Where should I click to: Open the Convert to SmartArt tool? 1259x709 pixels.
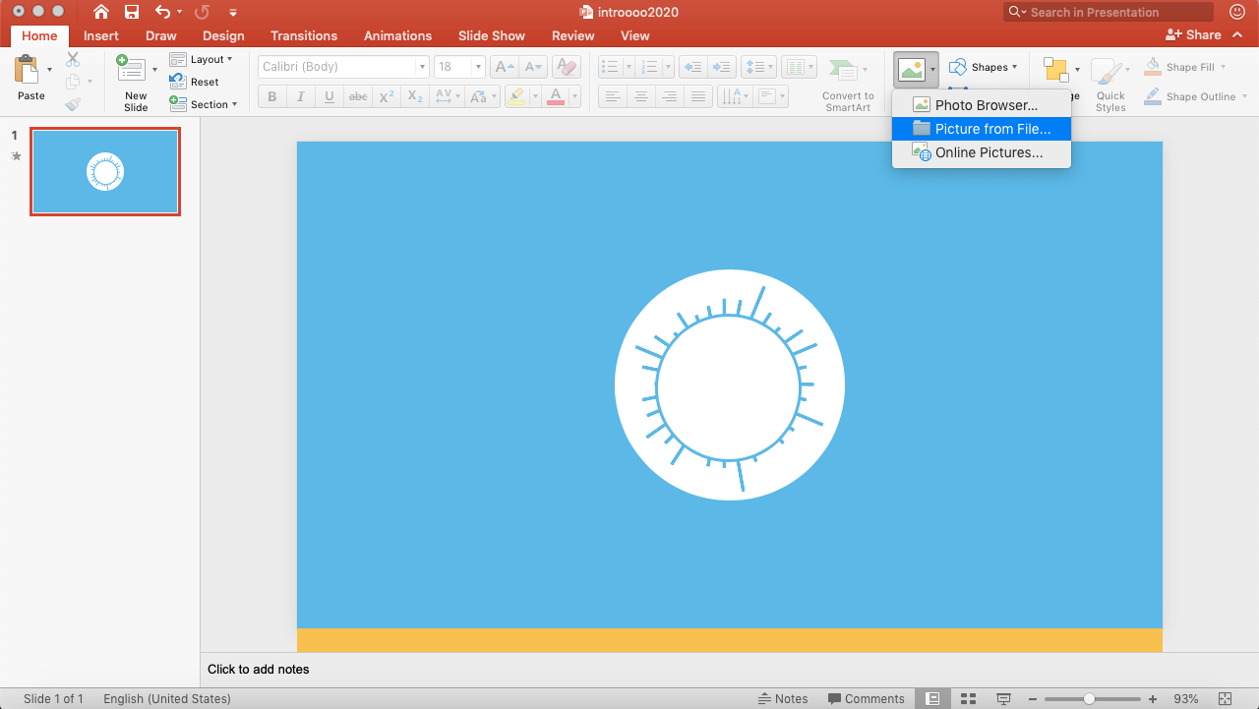(842, 70)
